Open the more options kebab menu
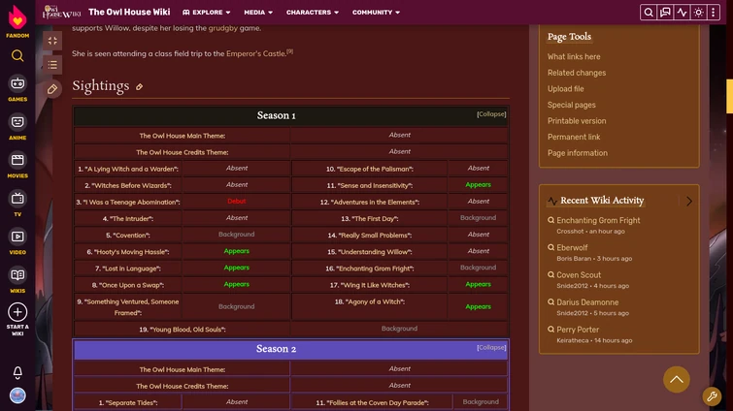This screenshot has height=411, width=733. [x=714, y=13]
